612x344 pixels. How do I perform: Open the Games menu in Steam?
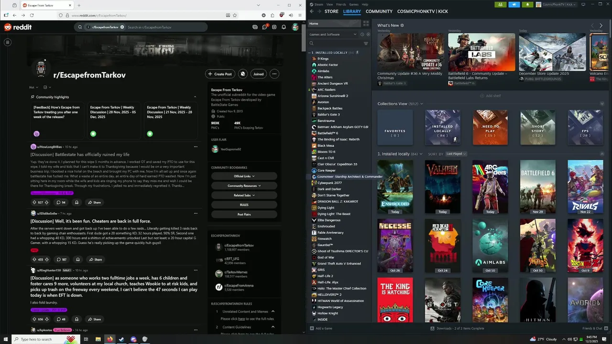pos(354,4)
